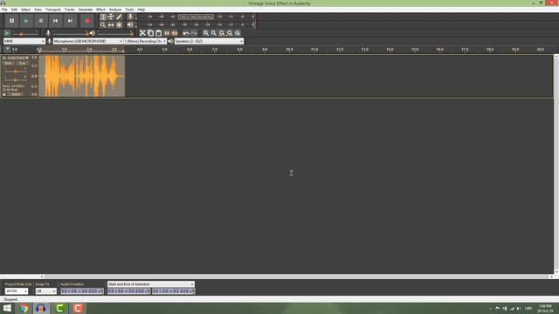Zoom out of the waveform
The width and height of the screenshot is (559, 314).
pyautogui.click(x=213, y=33)
